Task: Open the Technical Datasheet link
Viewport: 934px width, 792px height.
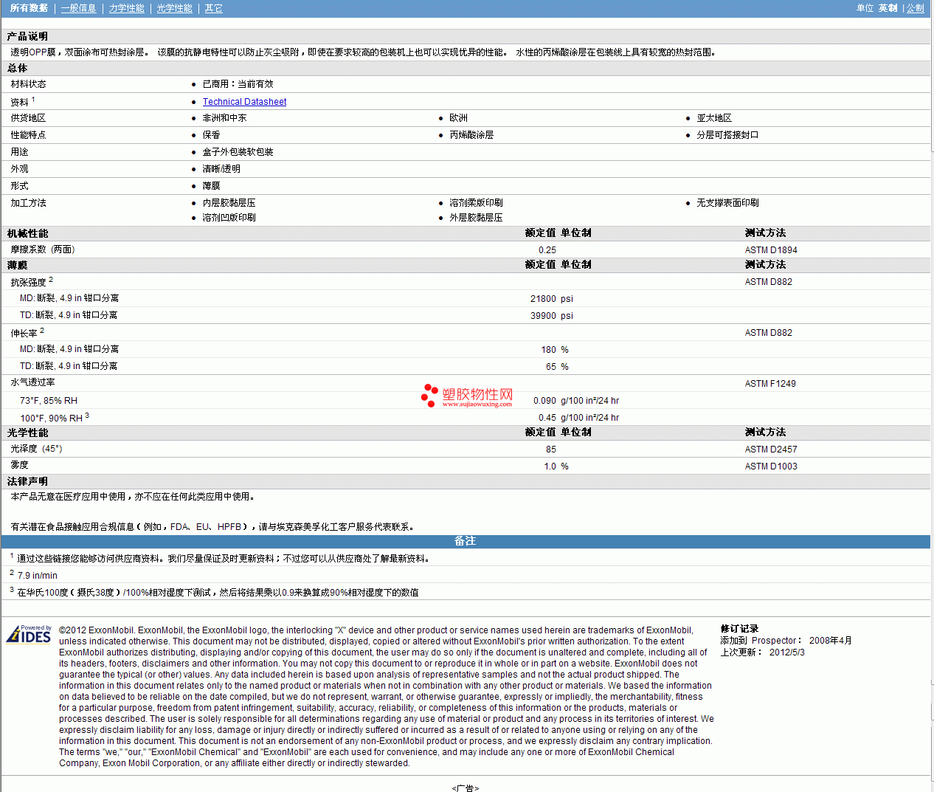Action: click(244, 102)
